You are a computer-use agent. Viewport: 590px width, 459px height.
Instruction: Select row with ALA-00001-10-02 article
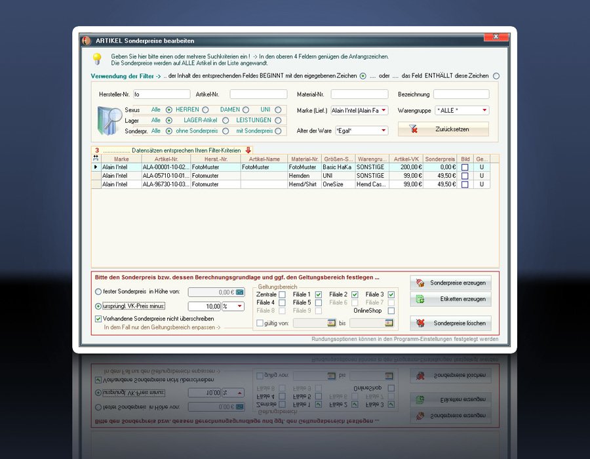[290, 167]
